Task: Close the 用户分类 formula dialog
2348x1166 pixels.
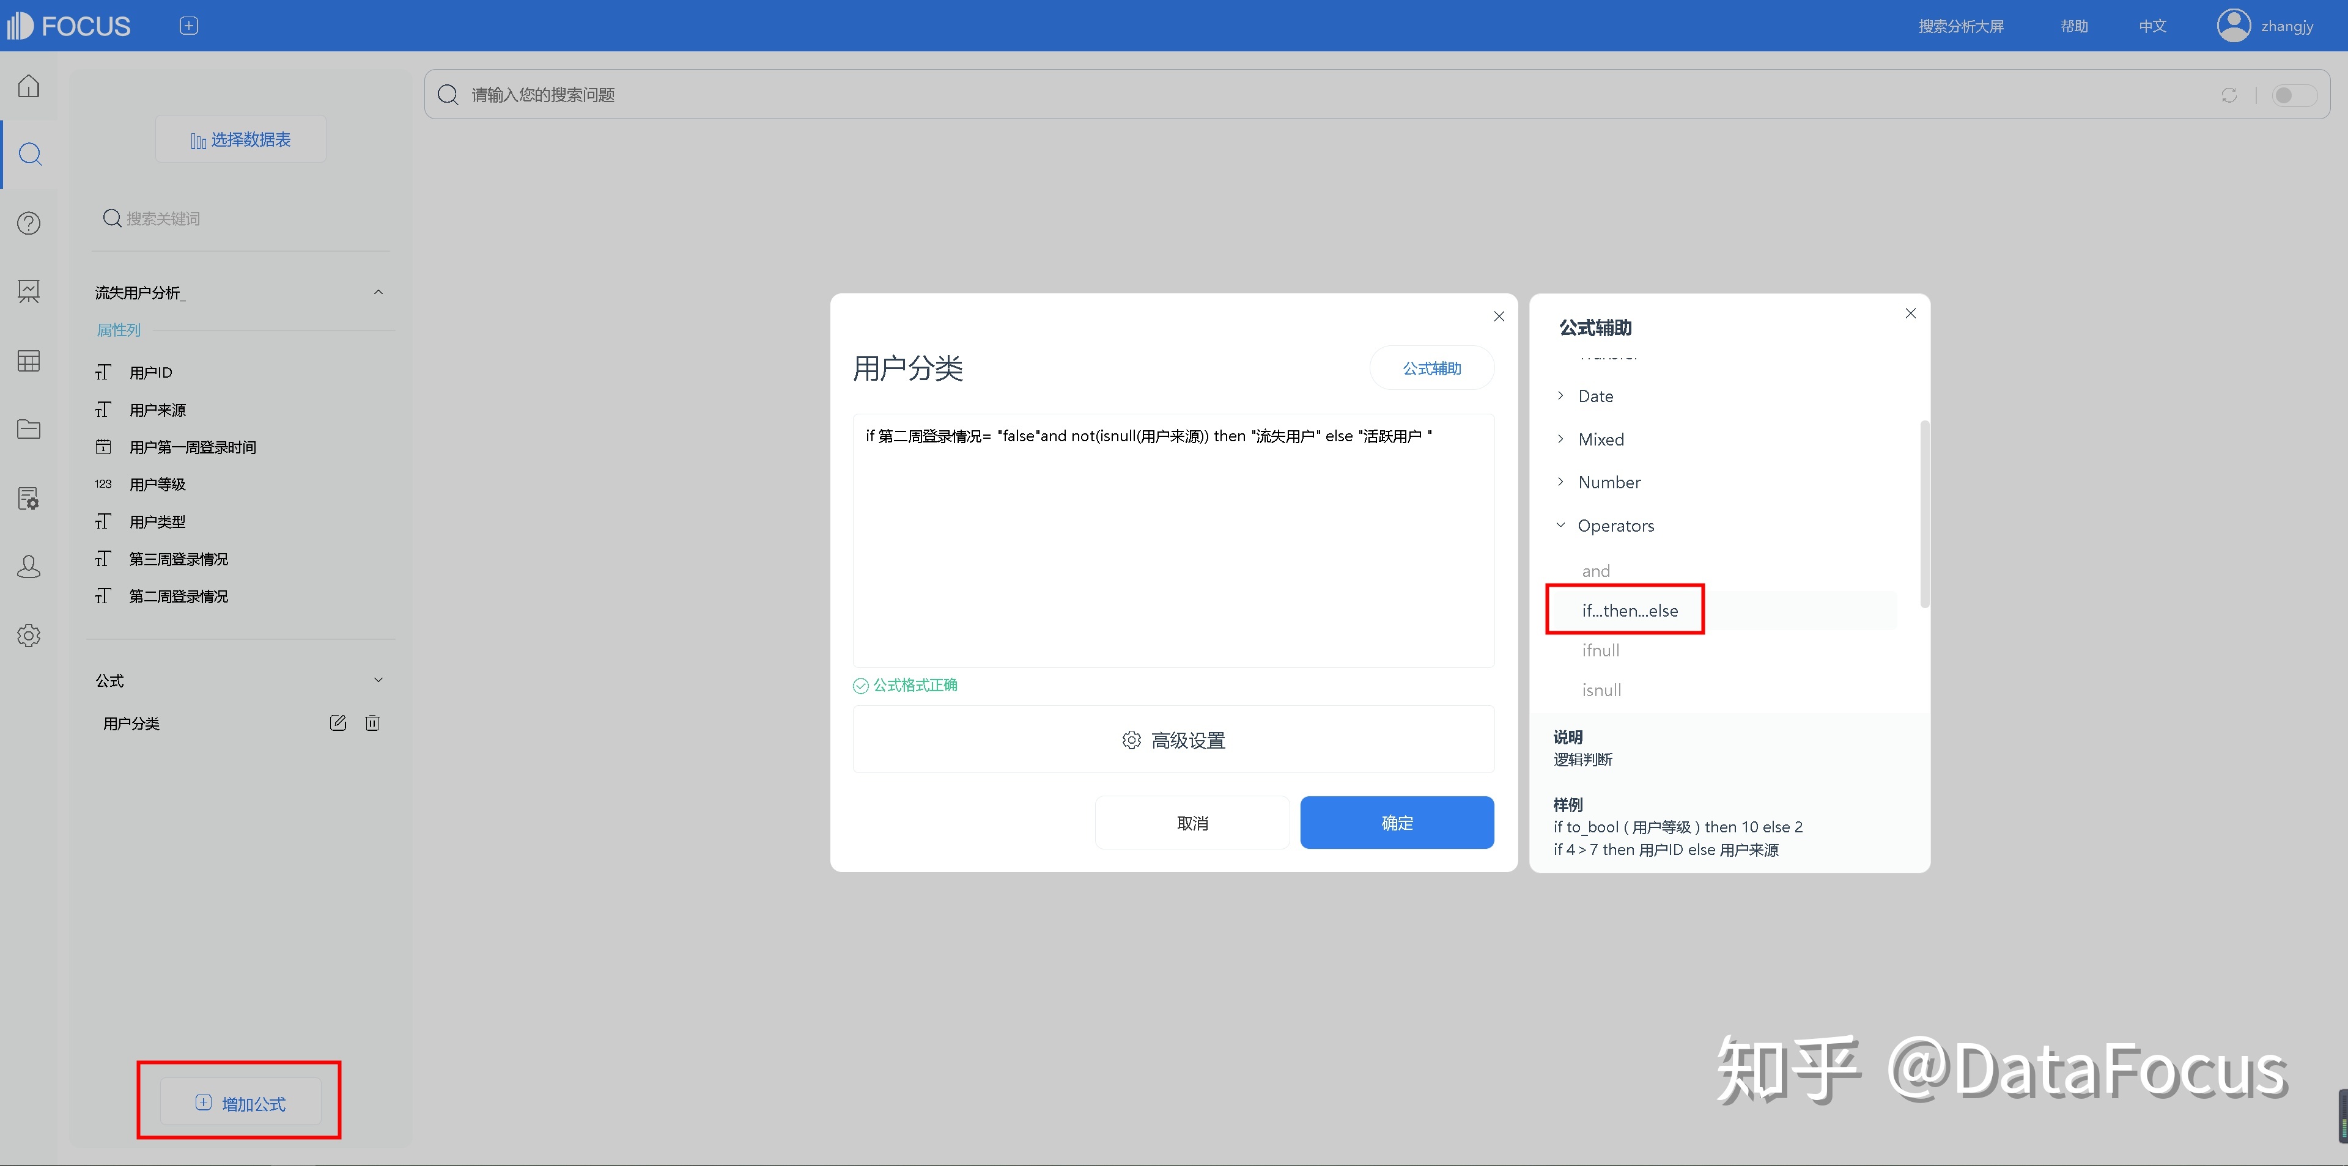Action: pos(1499,316)
